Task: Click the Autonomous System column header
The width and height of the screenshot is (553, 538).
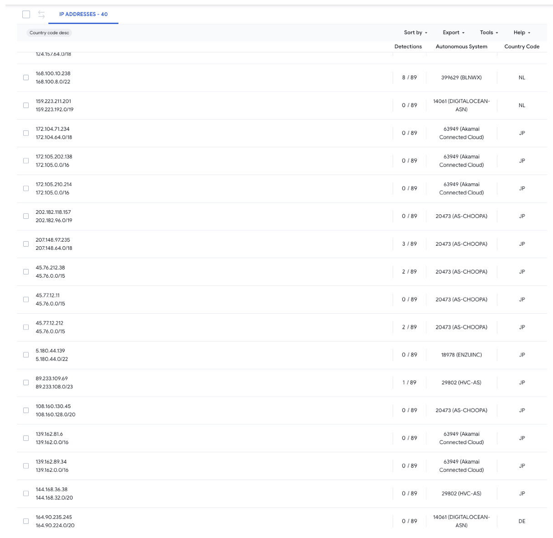Action: click(461, 47)
